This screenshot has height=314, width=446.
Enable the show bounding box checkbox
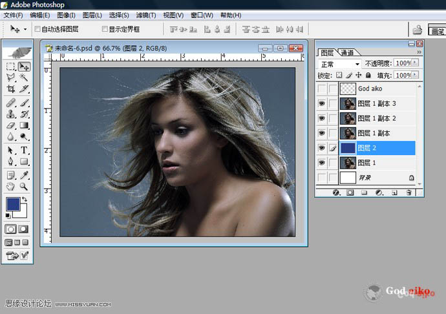click(x=105, y=29)
